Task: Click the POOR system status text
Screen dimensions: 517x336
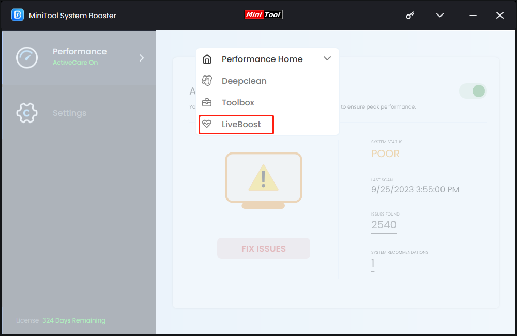Action: pos(385,154)
